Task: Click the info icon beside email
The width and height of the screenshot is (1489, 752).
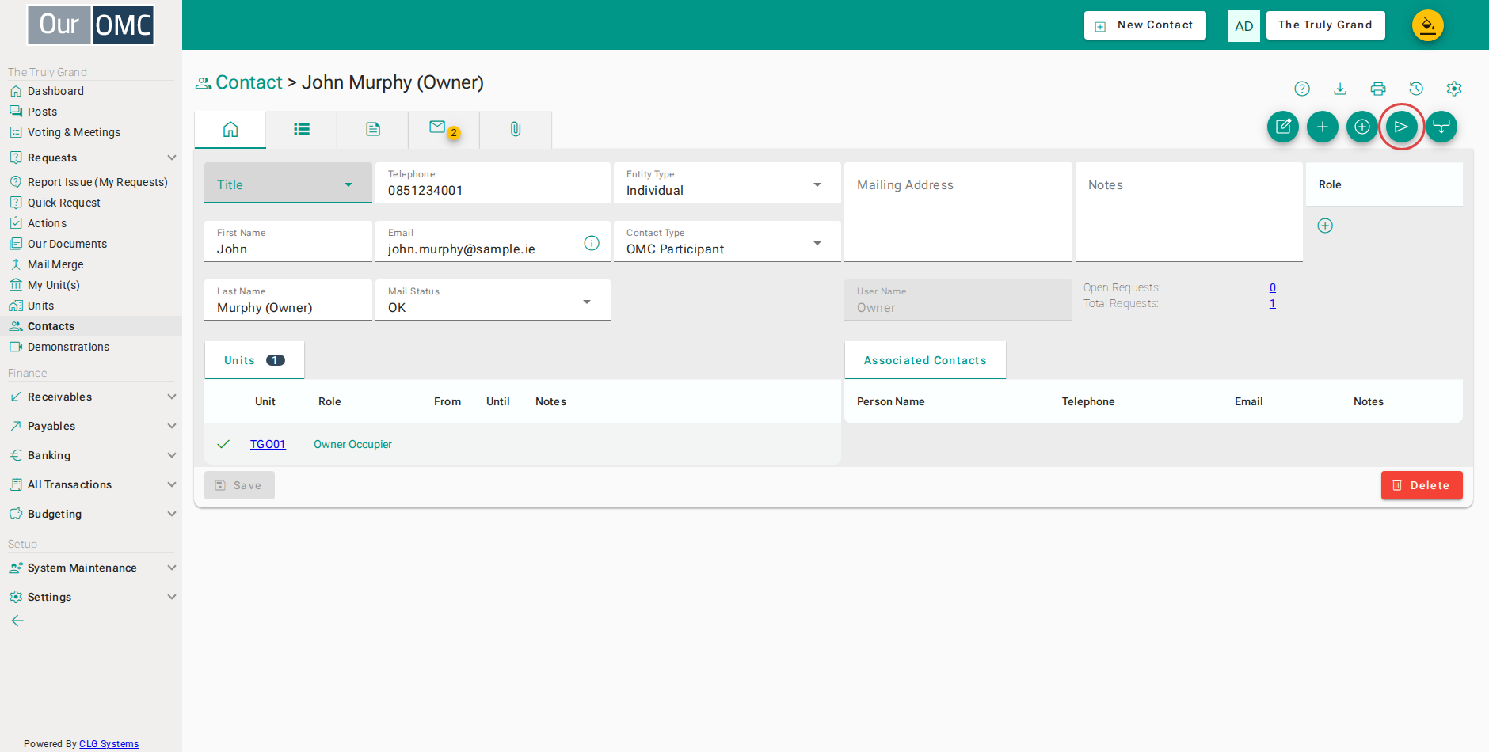Action: (592, 243)
